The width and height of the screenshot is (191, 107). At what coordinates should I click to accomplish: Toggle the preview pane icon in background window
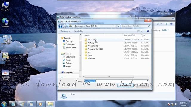click(x=166, y=24)
